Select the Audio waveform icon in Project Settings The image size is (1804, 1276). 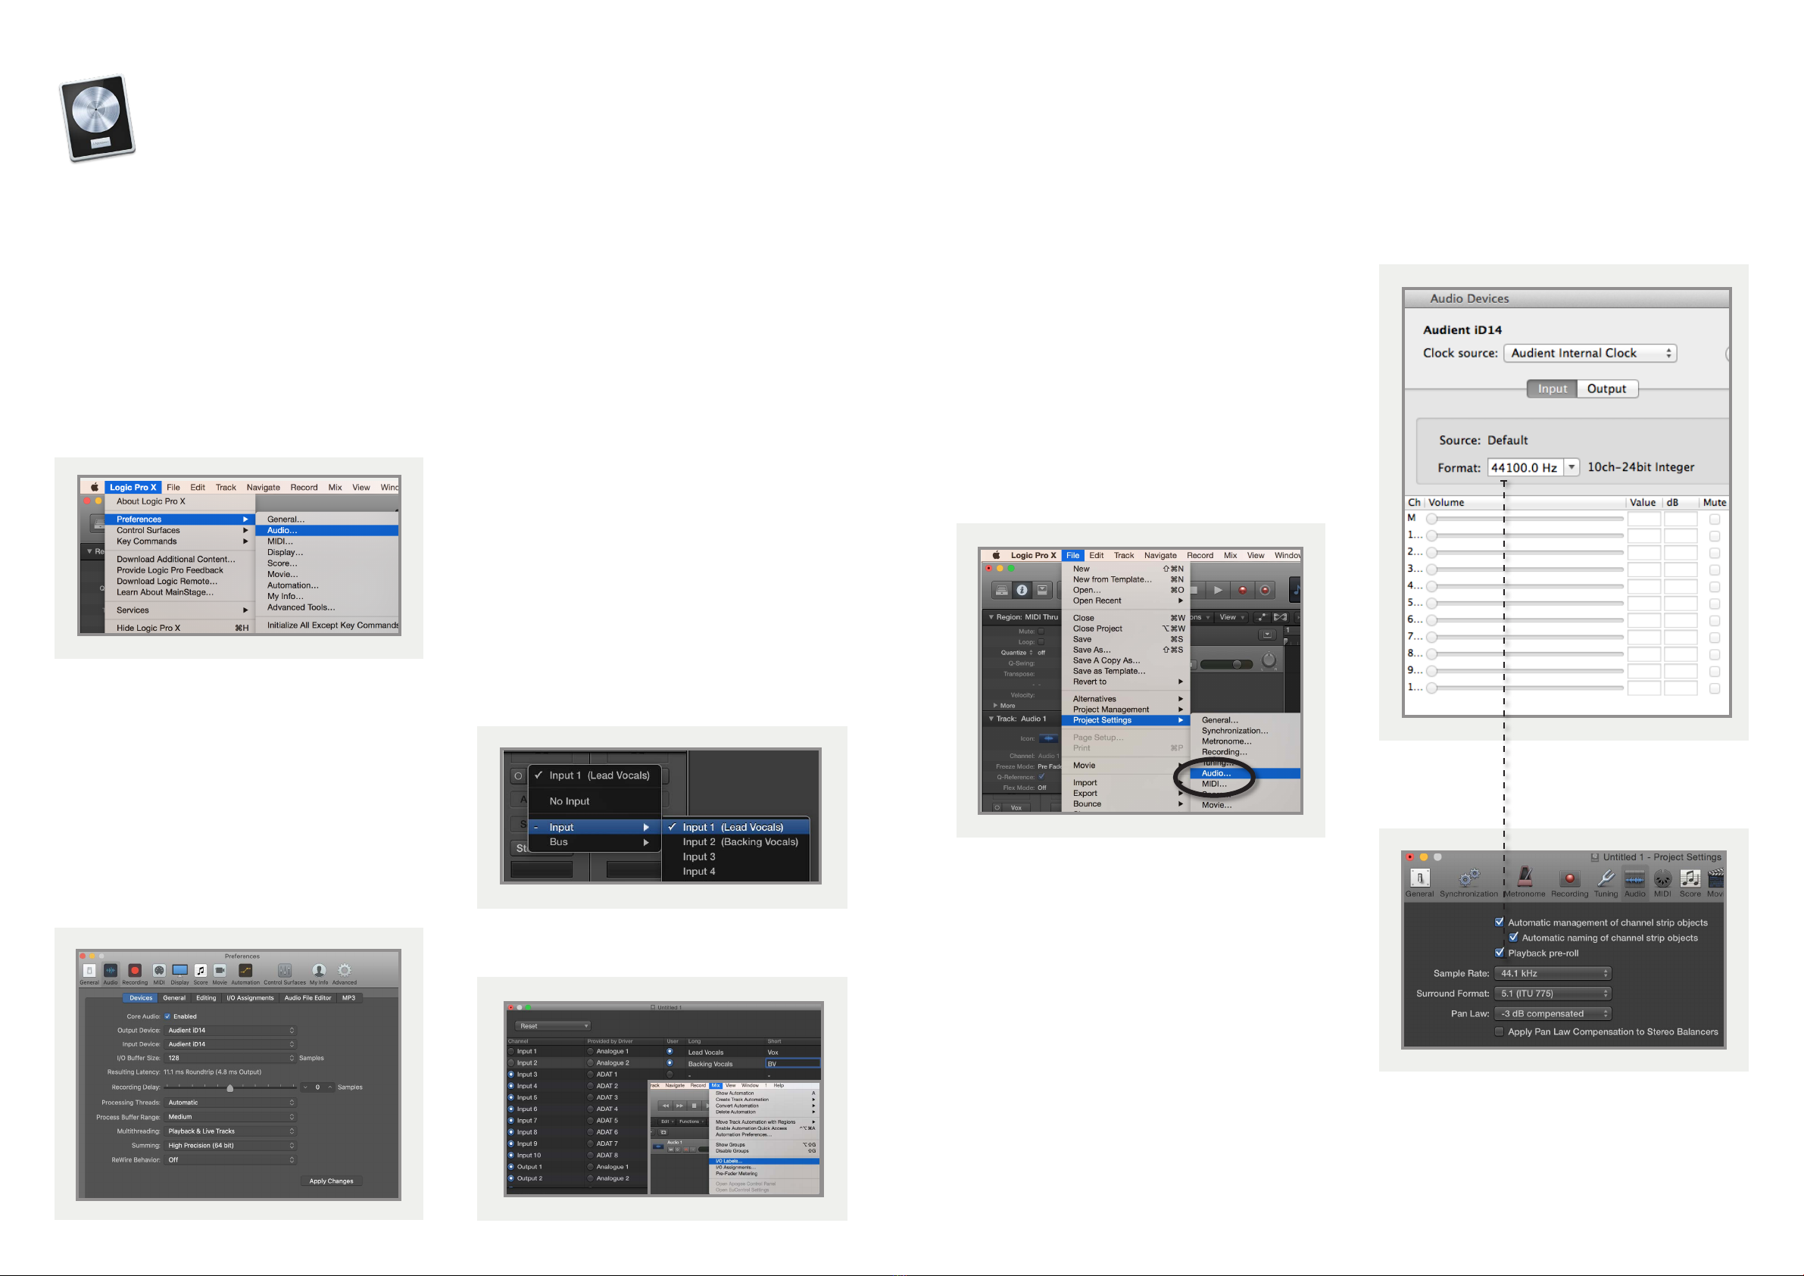click(1635, 878)
